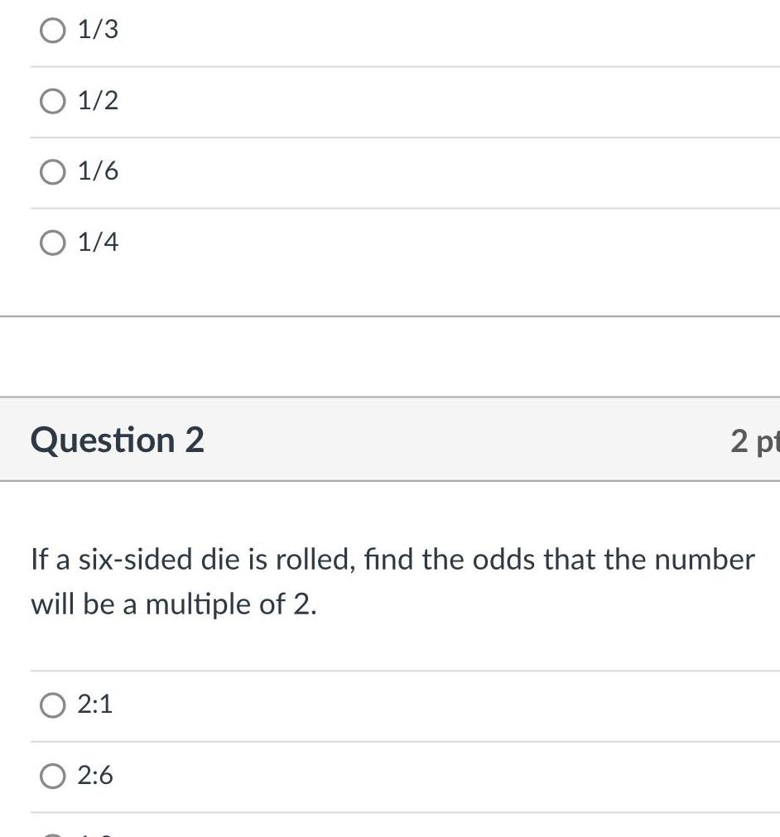Pick 2:1 for the multiple of 2 question
Image resolution: width=780 pixels, height=837 pixels.
point(53,705)
